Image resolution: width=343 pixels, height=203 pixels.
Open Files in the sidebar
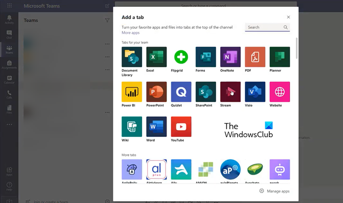9,110
